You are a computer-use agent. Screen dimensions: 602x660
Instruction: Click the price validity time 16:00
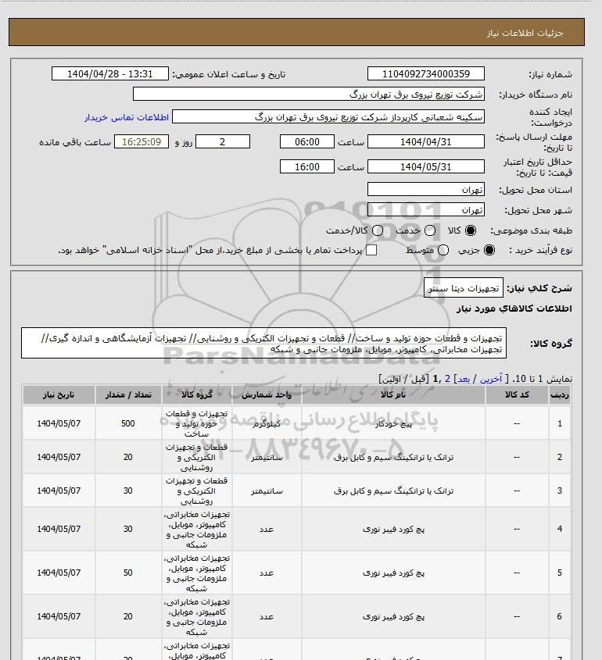(x=307, y=166)
